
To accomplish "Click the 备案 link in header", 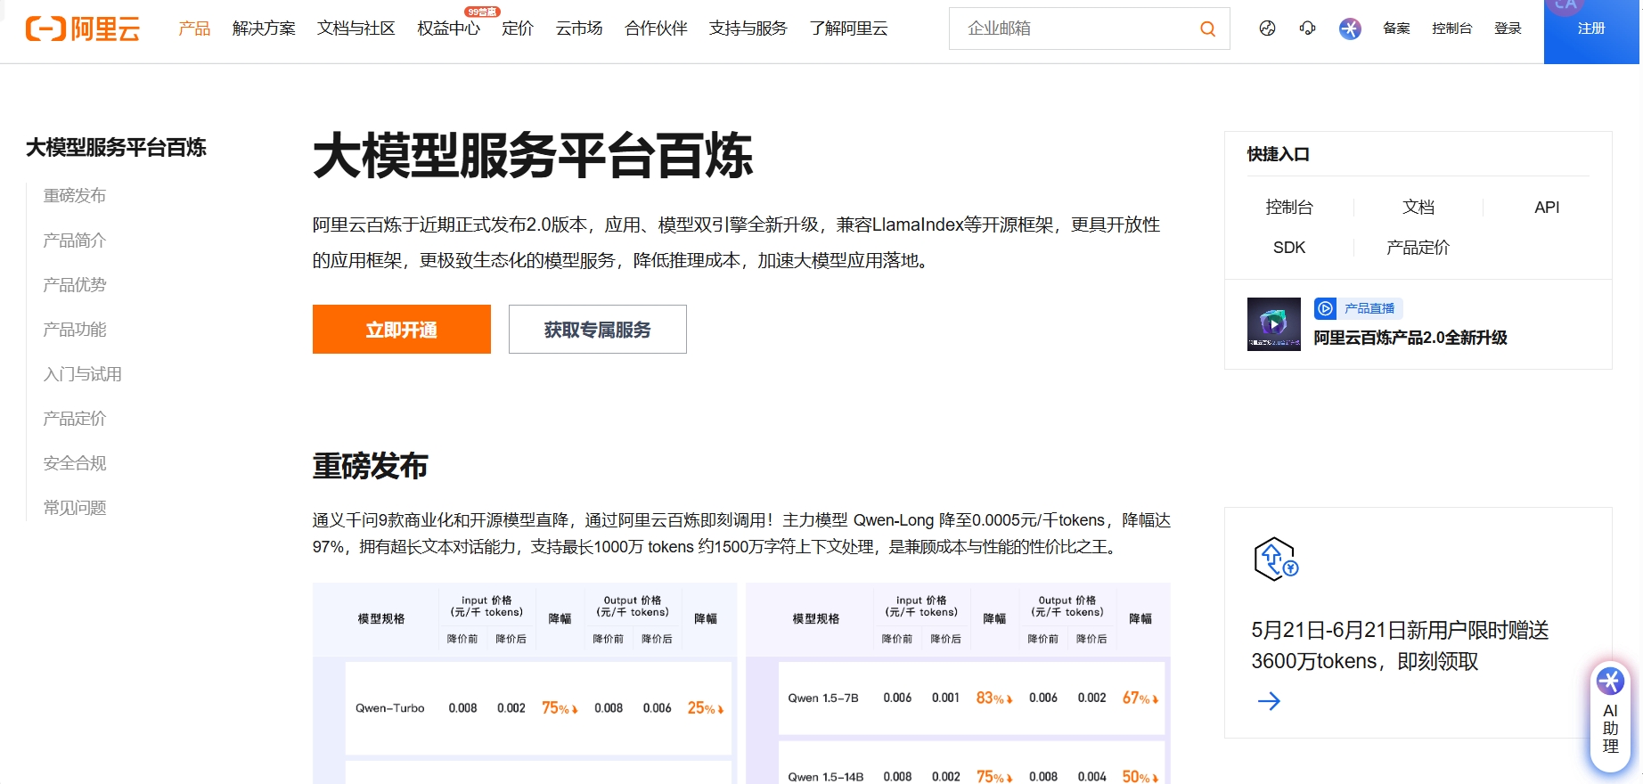I will point(1396,29).
